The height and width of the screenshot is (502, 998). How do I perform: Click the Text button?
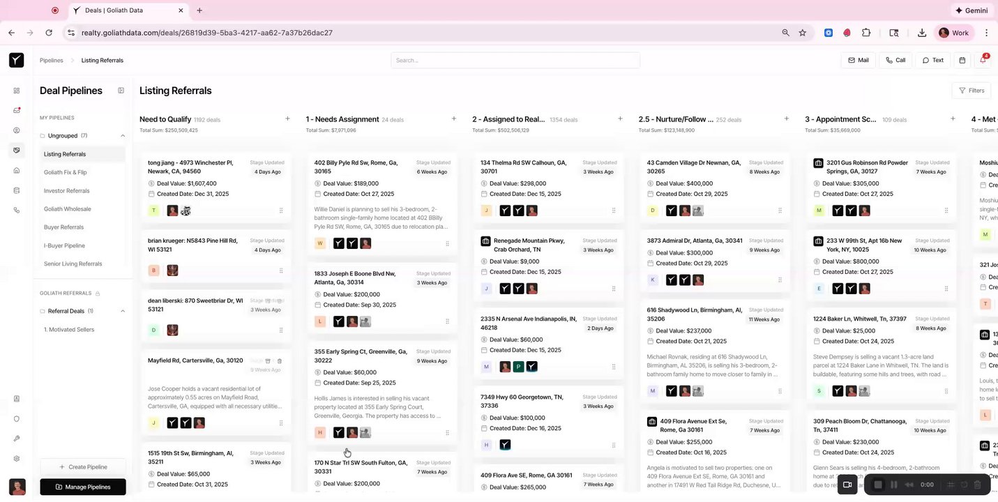[x=932, y=61]
